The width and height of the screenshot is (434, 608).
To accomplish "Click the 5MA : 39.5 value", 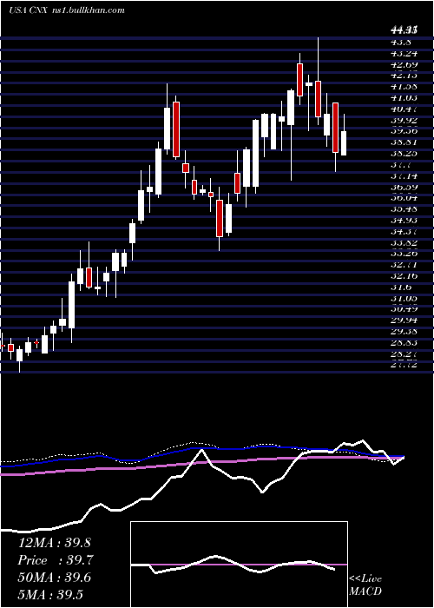I will 50,595.
